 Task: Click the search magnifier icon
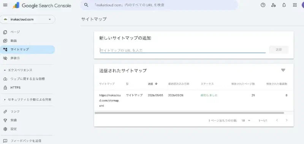(x=86, y=5)
